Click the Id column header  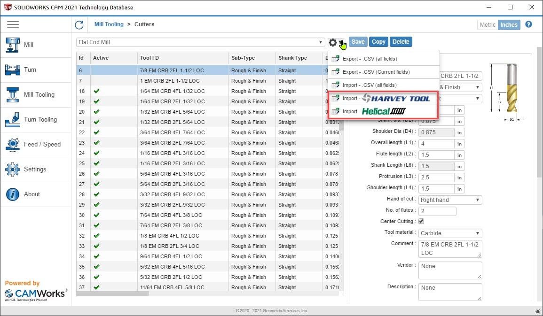point(83,58)
